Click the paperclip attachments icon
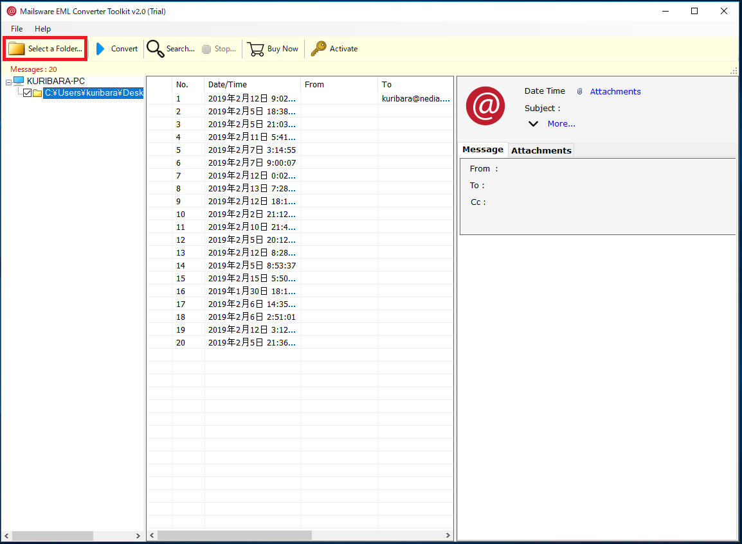The height and width of the screenshot is (544, 742). pyautogui.click(x=580, y=92)
